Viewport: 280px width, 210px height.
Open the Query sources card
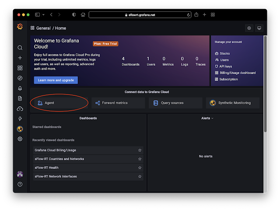click(175, 103)
